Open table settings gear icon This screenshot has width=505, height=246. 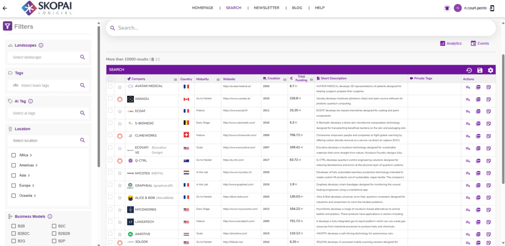pos(490,70)
